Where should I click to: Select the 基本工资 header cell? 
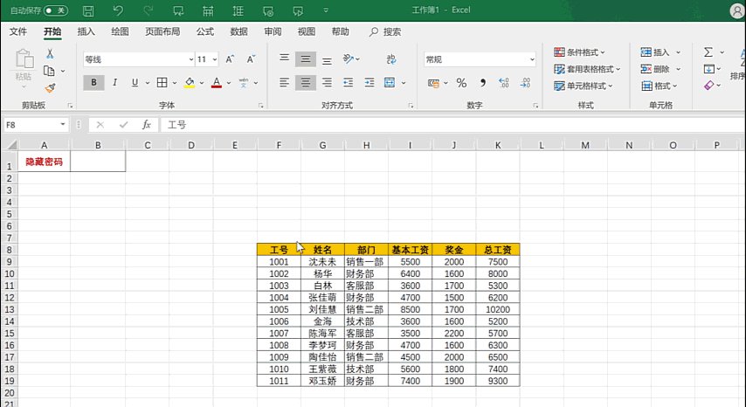tap(410, 250)
